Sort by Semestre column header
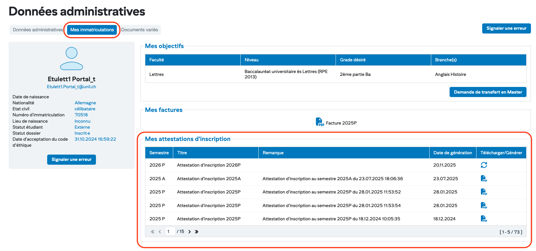Viewport: 536px width, 251px height. [159, 153]
